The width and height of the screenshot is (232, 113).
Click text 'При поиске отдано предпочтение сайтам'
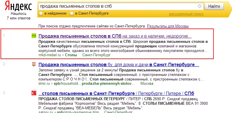[92, 26]
